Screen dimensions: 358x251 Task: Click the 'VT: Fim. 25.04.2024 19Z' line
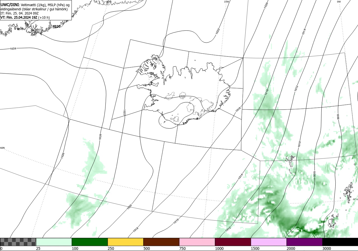(x=19, y=17)
